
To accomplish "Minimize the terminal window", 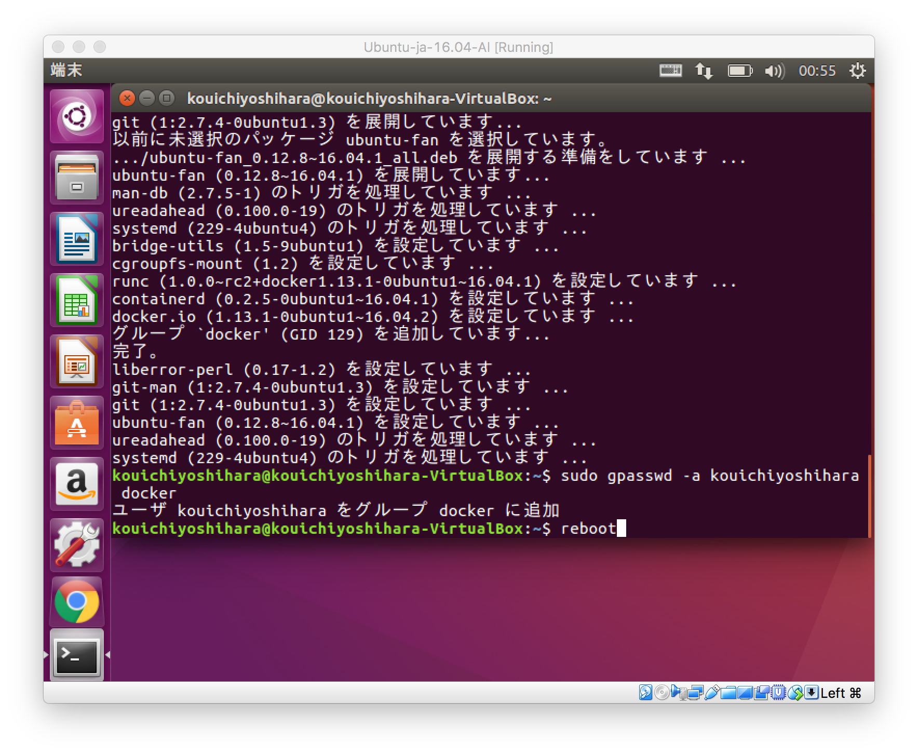I will point(147,98).
